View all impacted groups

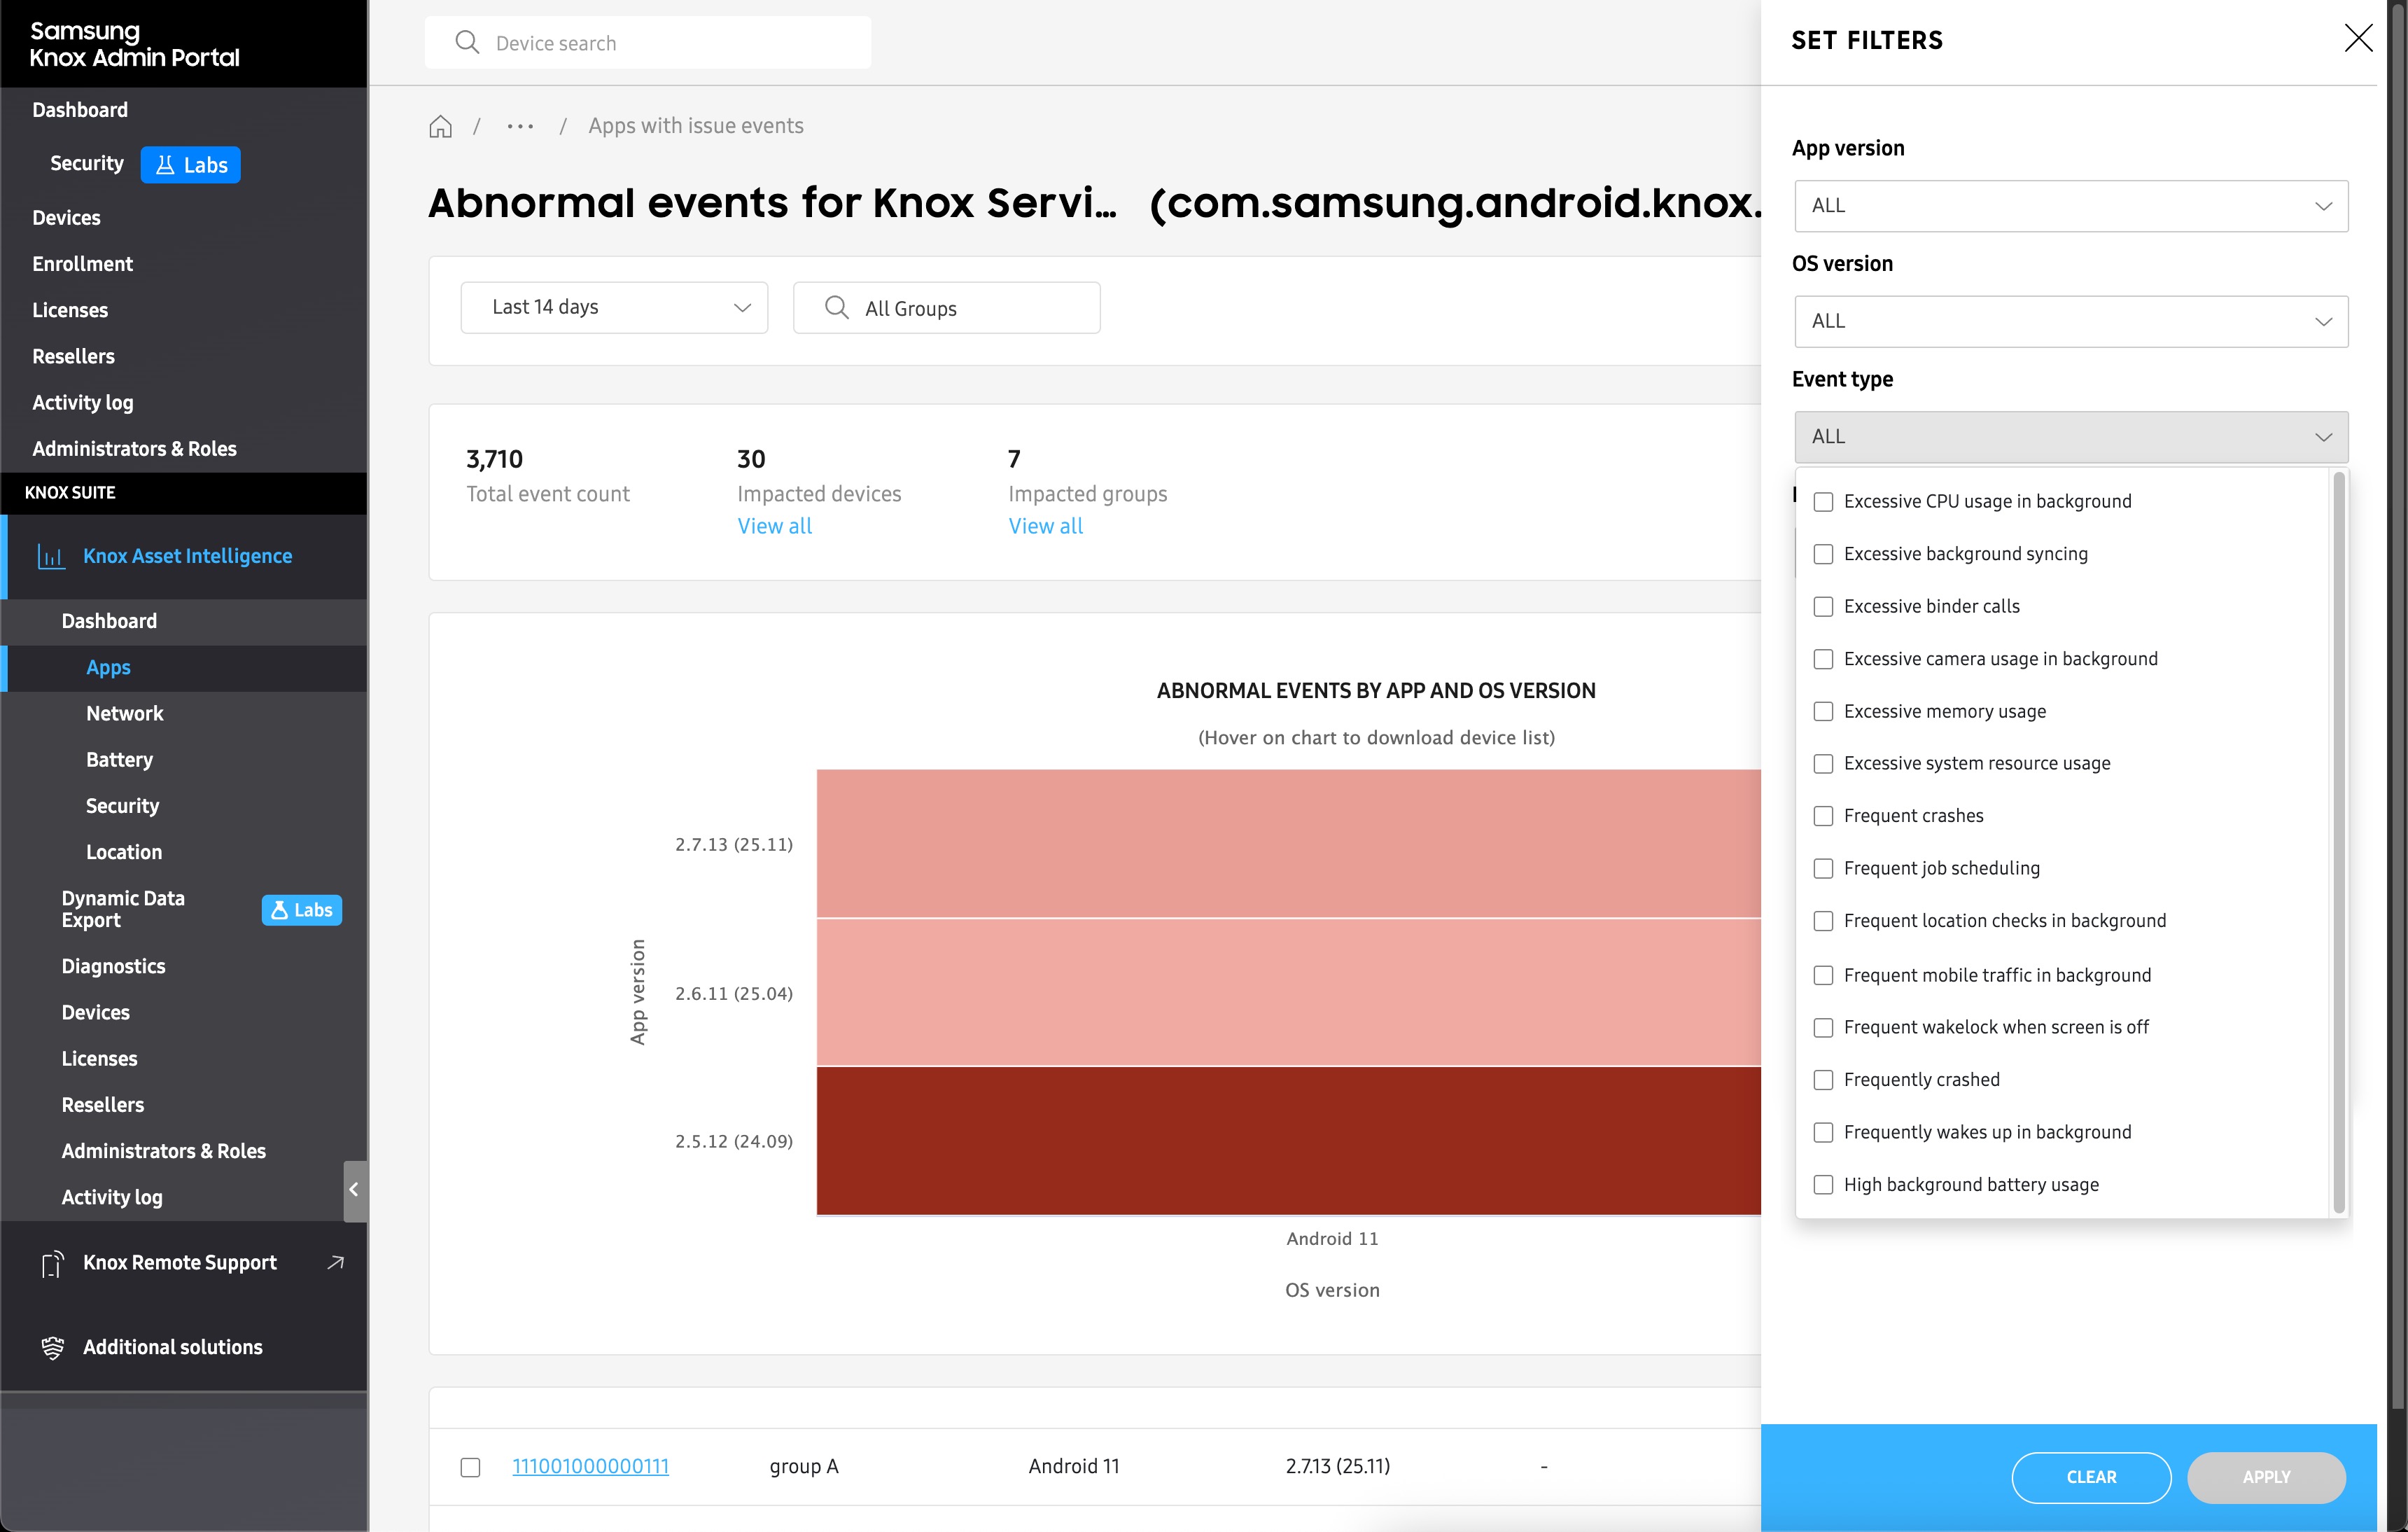[1045, 526]
